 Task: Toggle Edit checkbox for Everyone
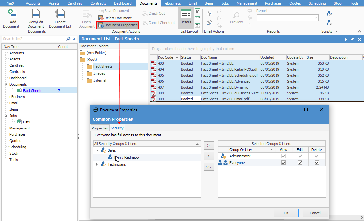tap(300, 163)
